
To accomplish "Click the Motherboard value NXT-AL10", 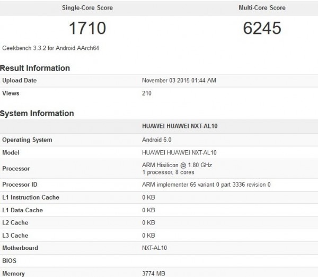I will pyautogui.click(x=154, y=248).
